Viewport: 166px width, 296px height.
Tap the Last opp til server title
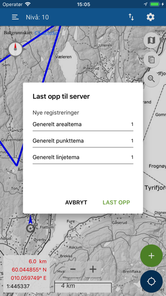click(x=61, y=97)
